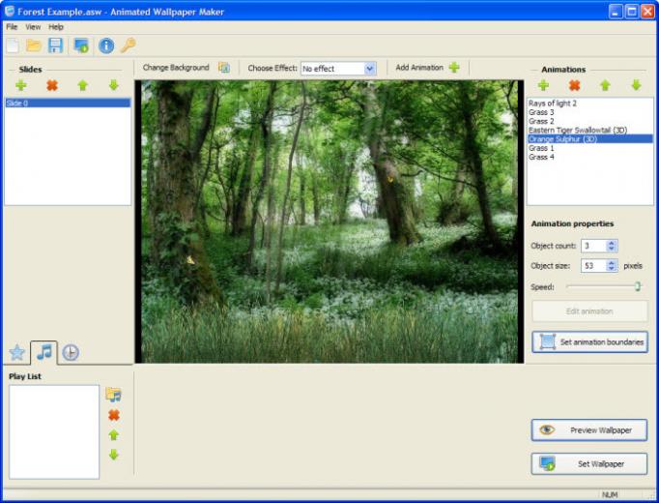Add a new slide with green plus
This screenshot has height=503, width=659.
[x=21, y=85]
